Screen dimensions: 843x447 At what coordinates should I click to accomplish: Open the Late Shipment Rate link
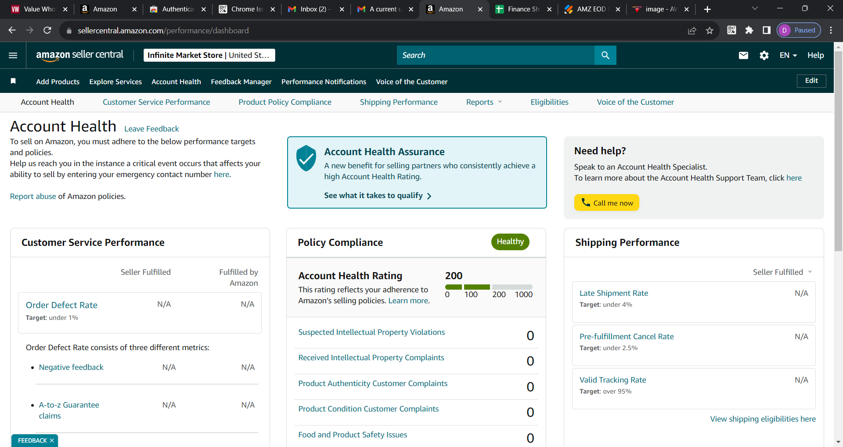614,293
